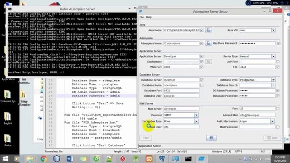This screenshot has height=163, width=290.
Task: Open File Explorer from the taskbar
Action: [x=30, y=159]
